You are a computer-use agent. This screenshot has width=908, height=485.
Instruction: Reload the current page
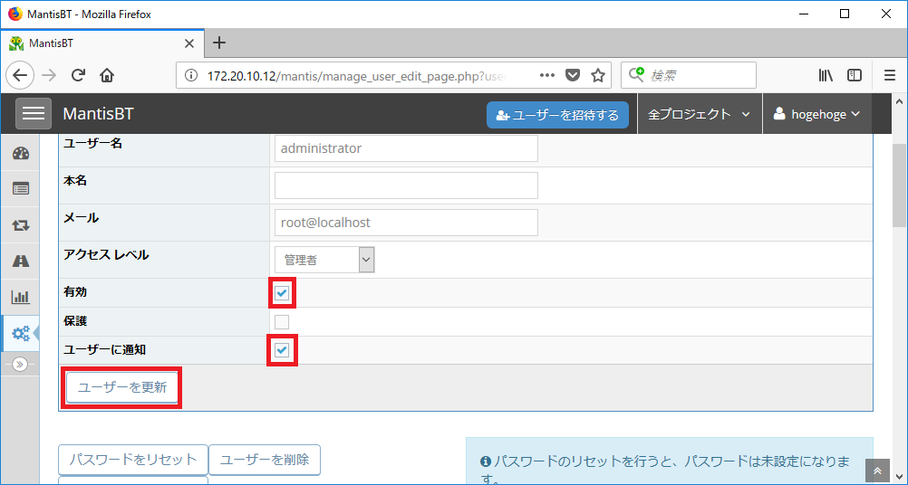[x=78, y=75]
